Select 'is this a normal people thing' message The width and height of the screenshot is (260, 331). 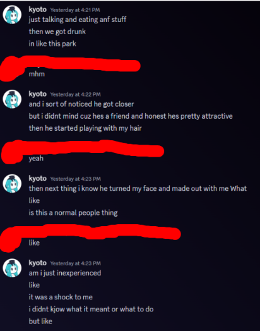tap(73, 213)
